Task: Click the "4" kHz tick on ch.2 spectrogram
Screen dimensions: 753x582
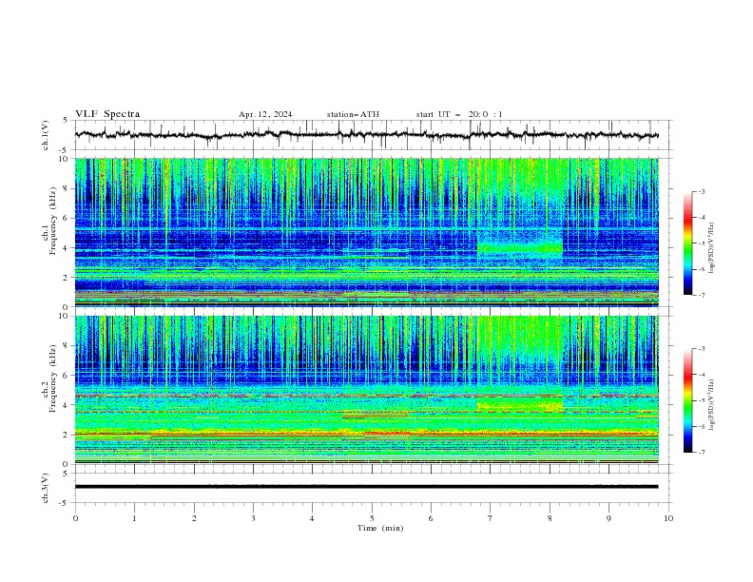Action: [x=68, y=405]
